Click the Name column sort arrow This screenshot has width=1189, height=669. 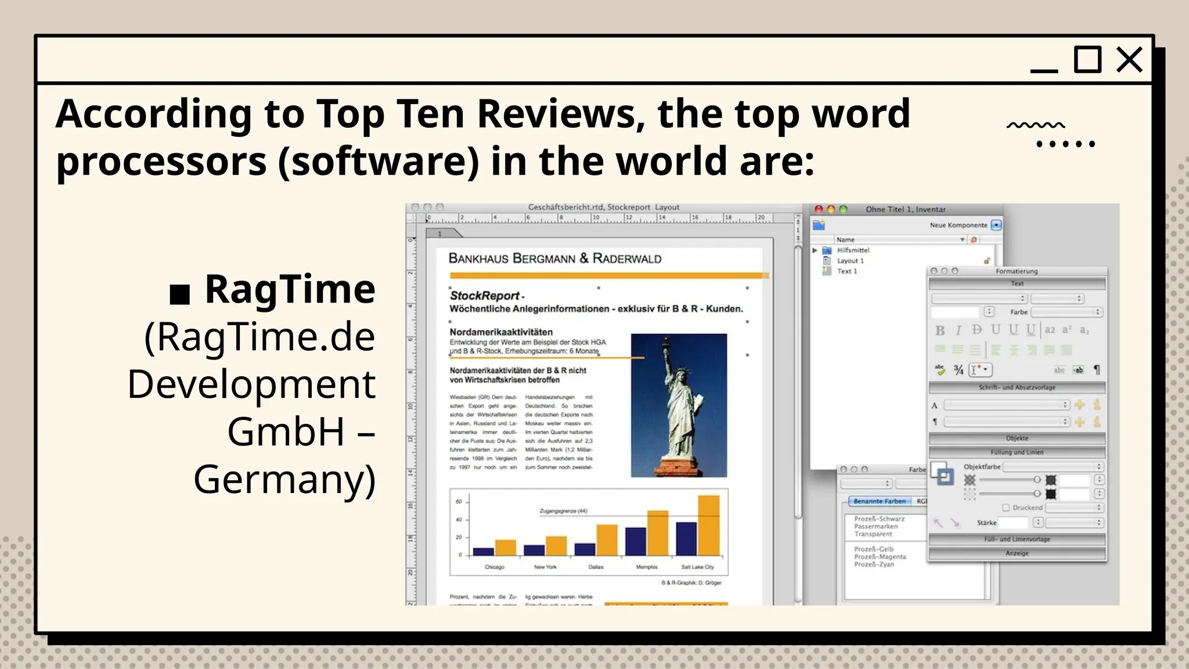[x=963, y=239]
